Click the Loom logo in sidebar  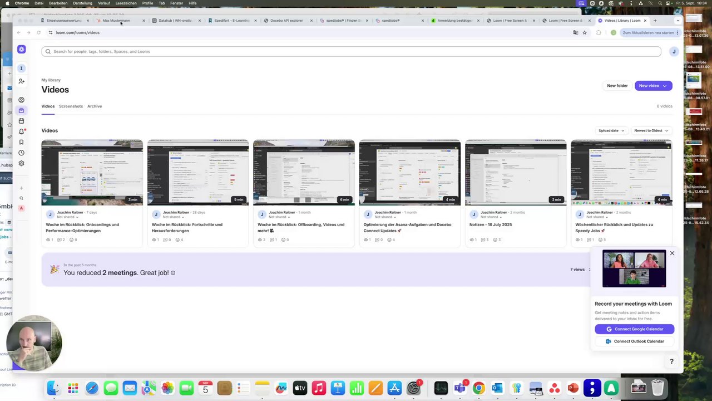[21, 49]
